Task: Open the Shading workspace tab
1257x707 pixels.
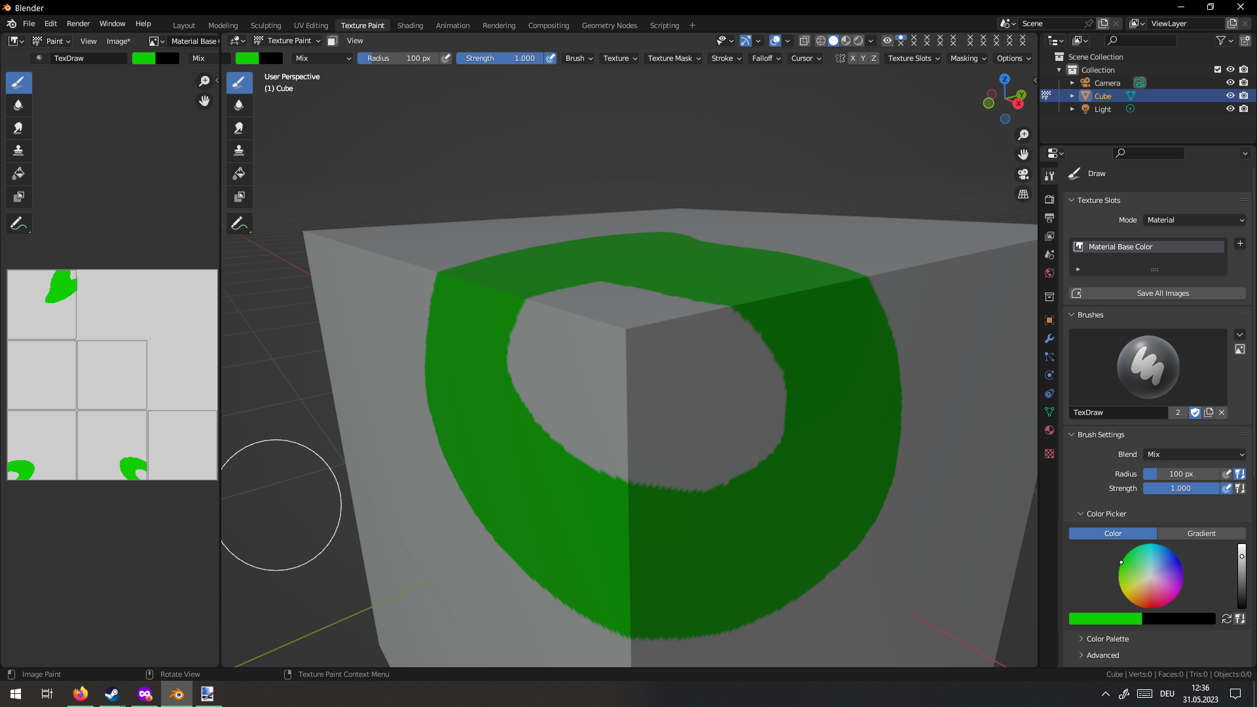Action: click(410, 26)
